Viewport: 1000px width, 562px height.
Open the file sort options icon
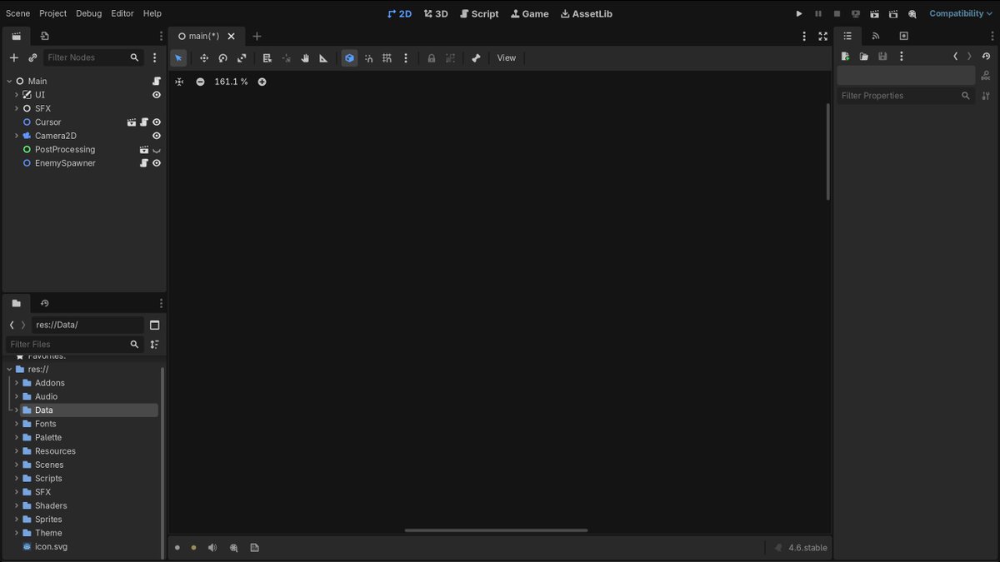(154, 344)
